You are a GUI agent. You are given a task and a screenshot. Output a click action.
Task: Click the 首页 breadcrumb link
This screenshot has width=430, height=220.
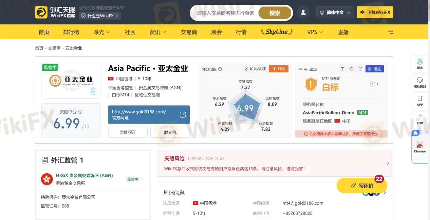coord(39,48)
